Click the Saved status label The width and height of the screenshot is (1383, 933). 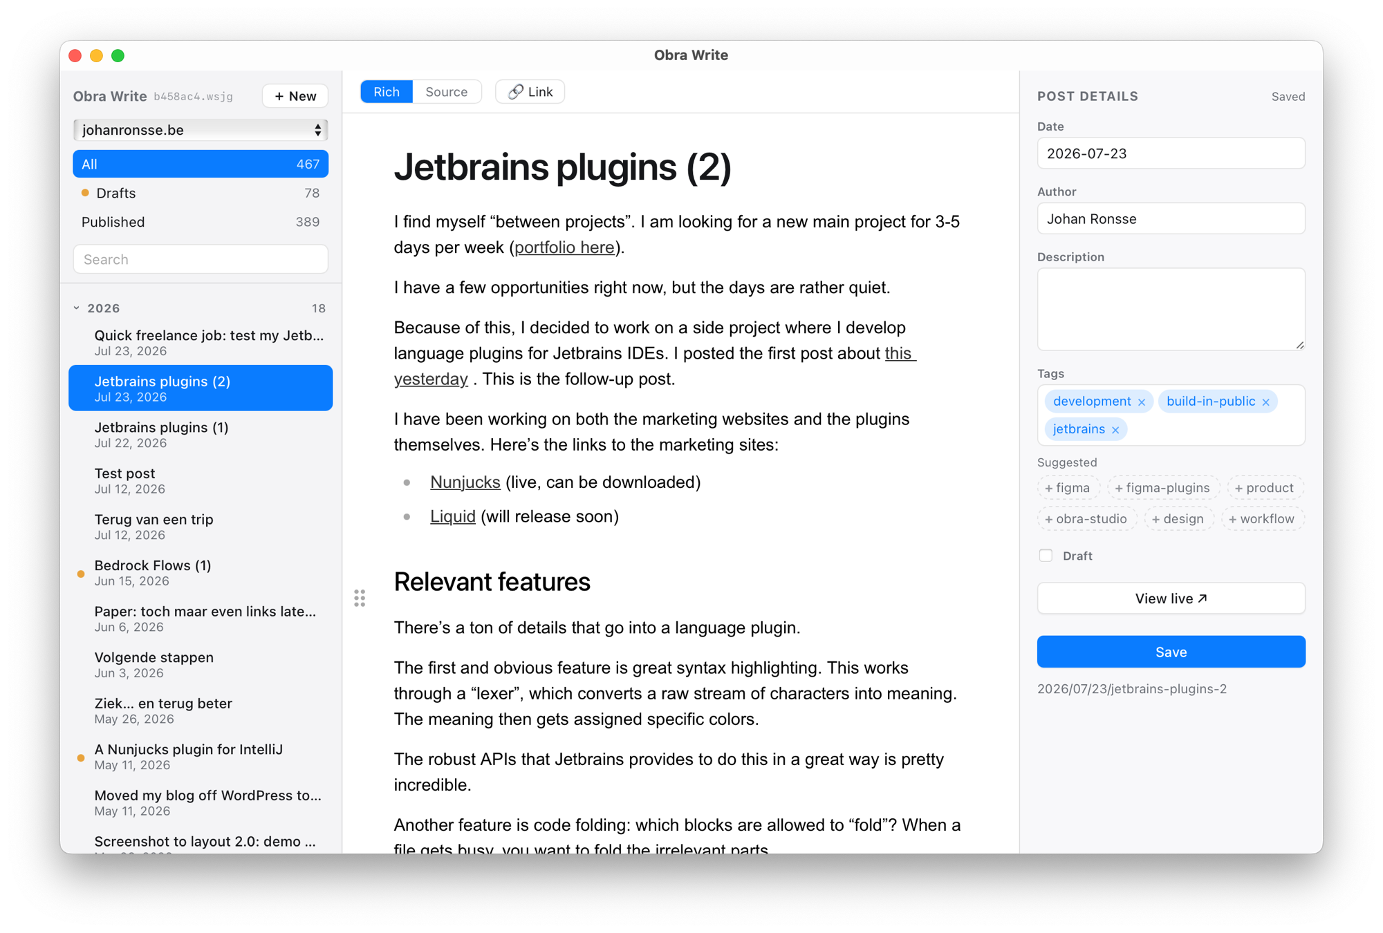click(1288, 97)
